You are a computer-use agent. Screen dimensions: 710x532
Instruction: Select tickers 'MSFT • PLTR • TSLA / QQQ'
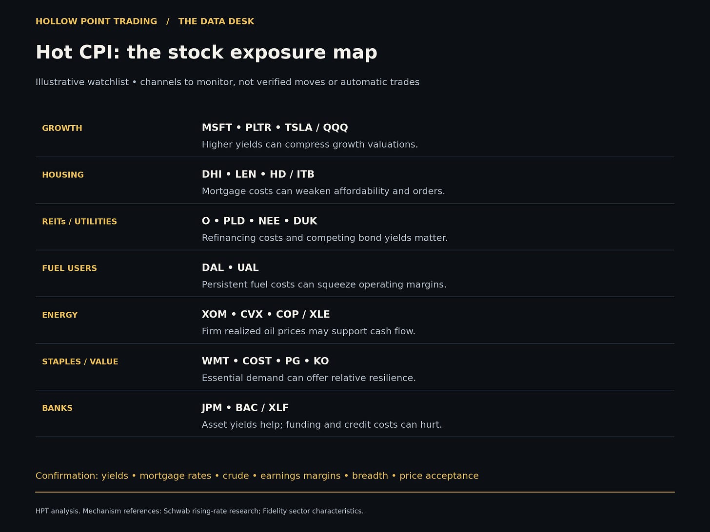click(275, 128)
